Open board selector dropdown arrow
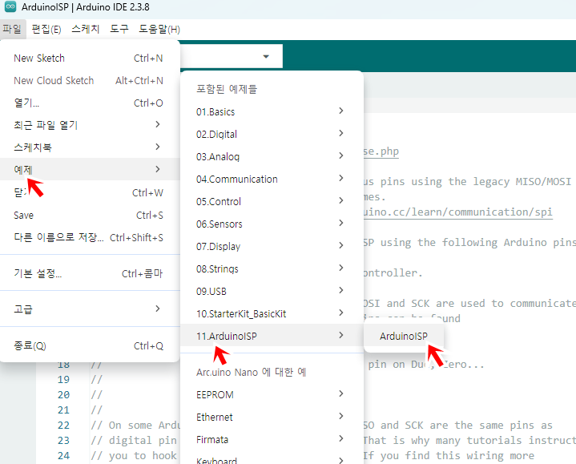This screenshot has width=576, height=464. click(266, 57)
